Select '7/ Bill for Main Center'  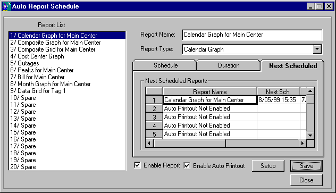[x=67, y=77]
